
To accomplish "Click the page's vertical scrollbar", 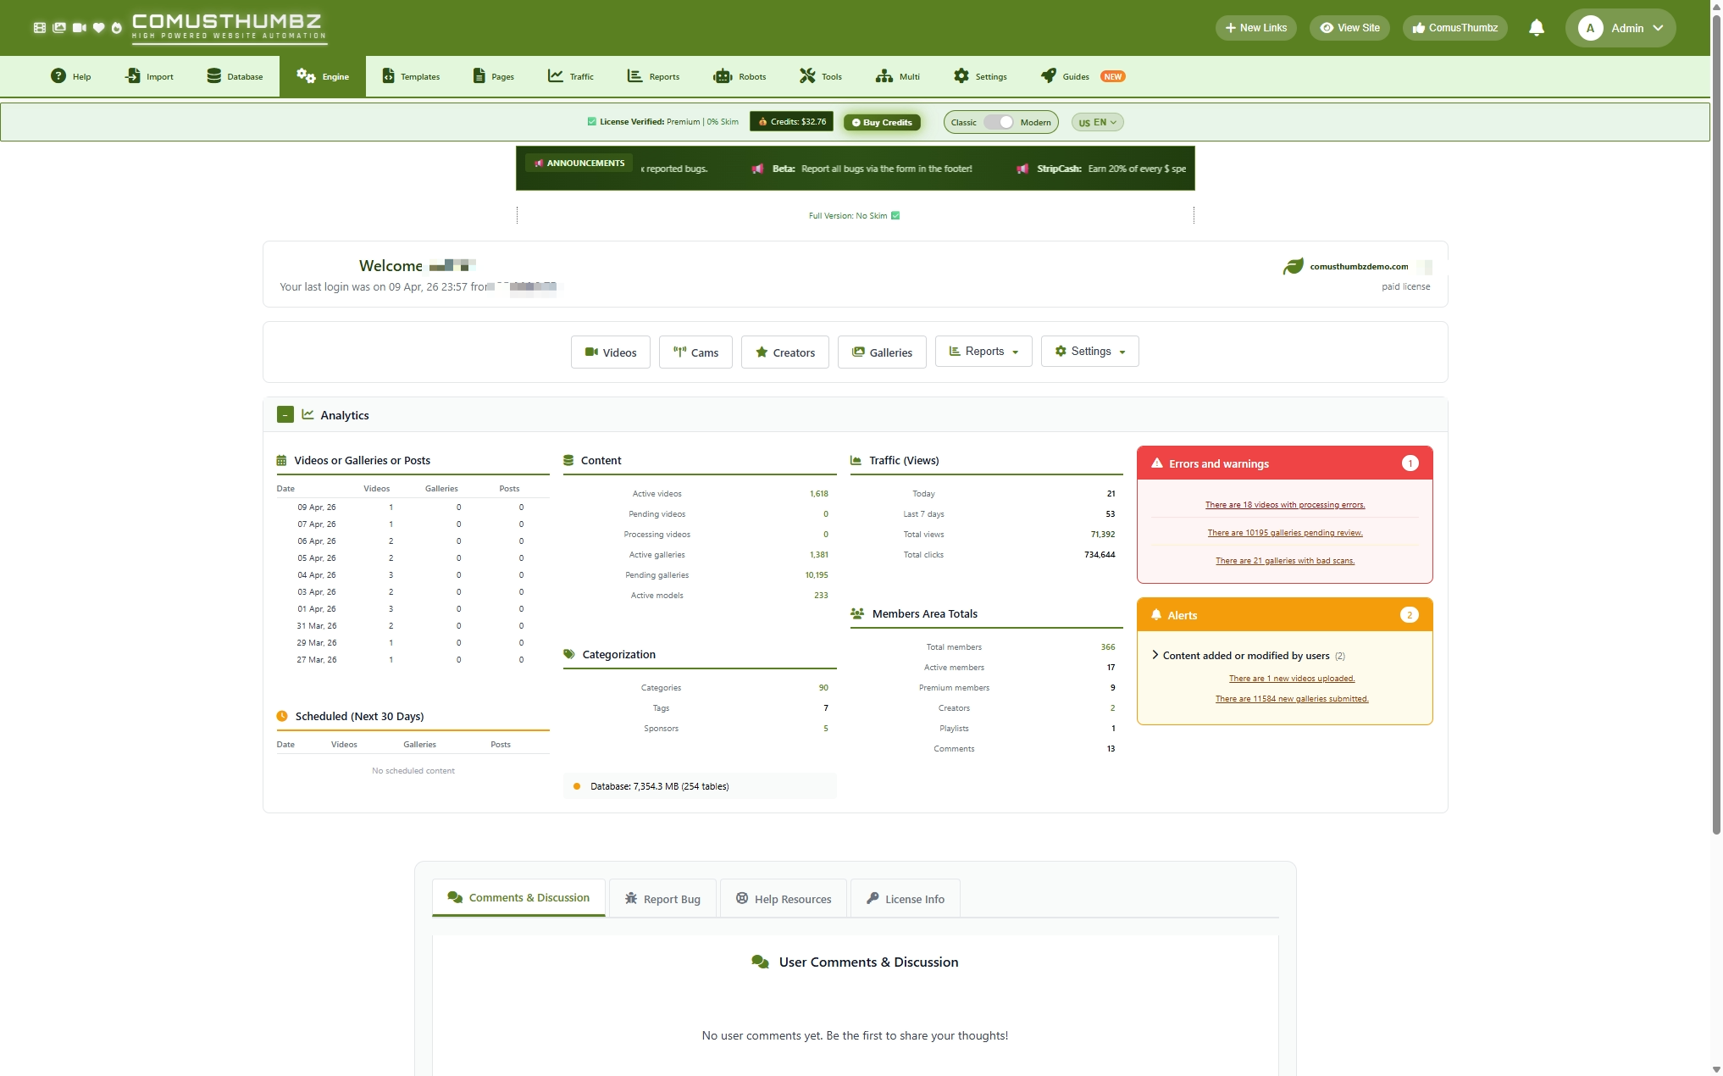I will click(1716, 424).
